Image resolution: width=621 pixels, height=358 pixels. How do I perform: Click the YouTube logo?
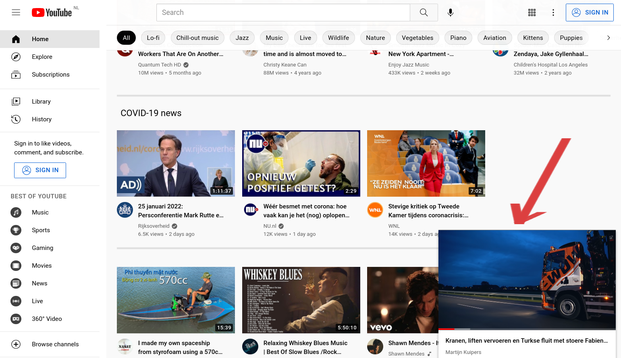(52, 12)
